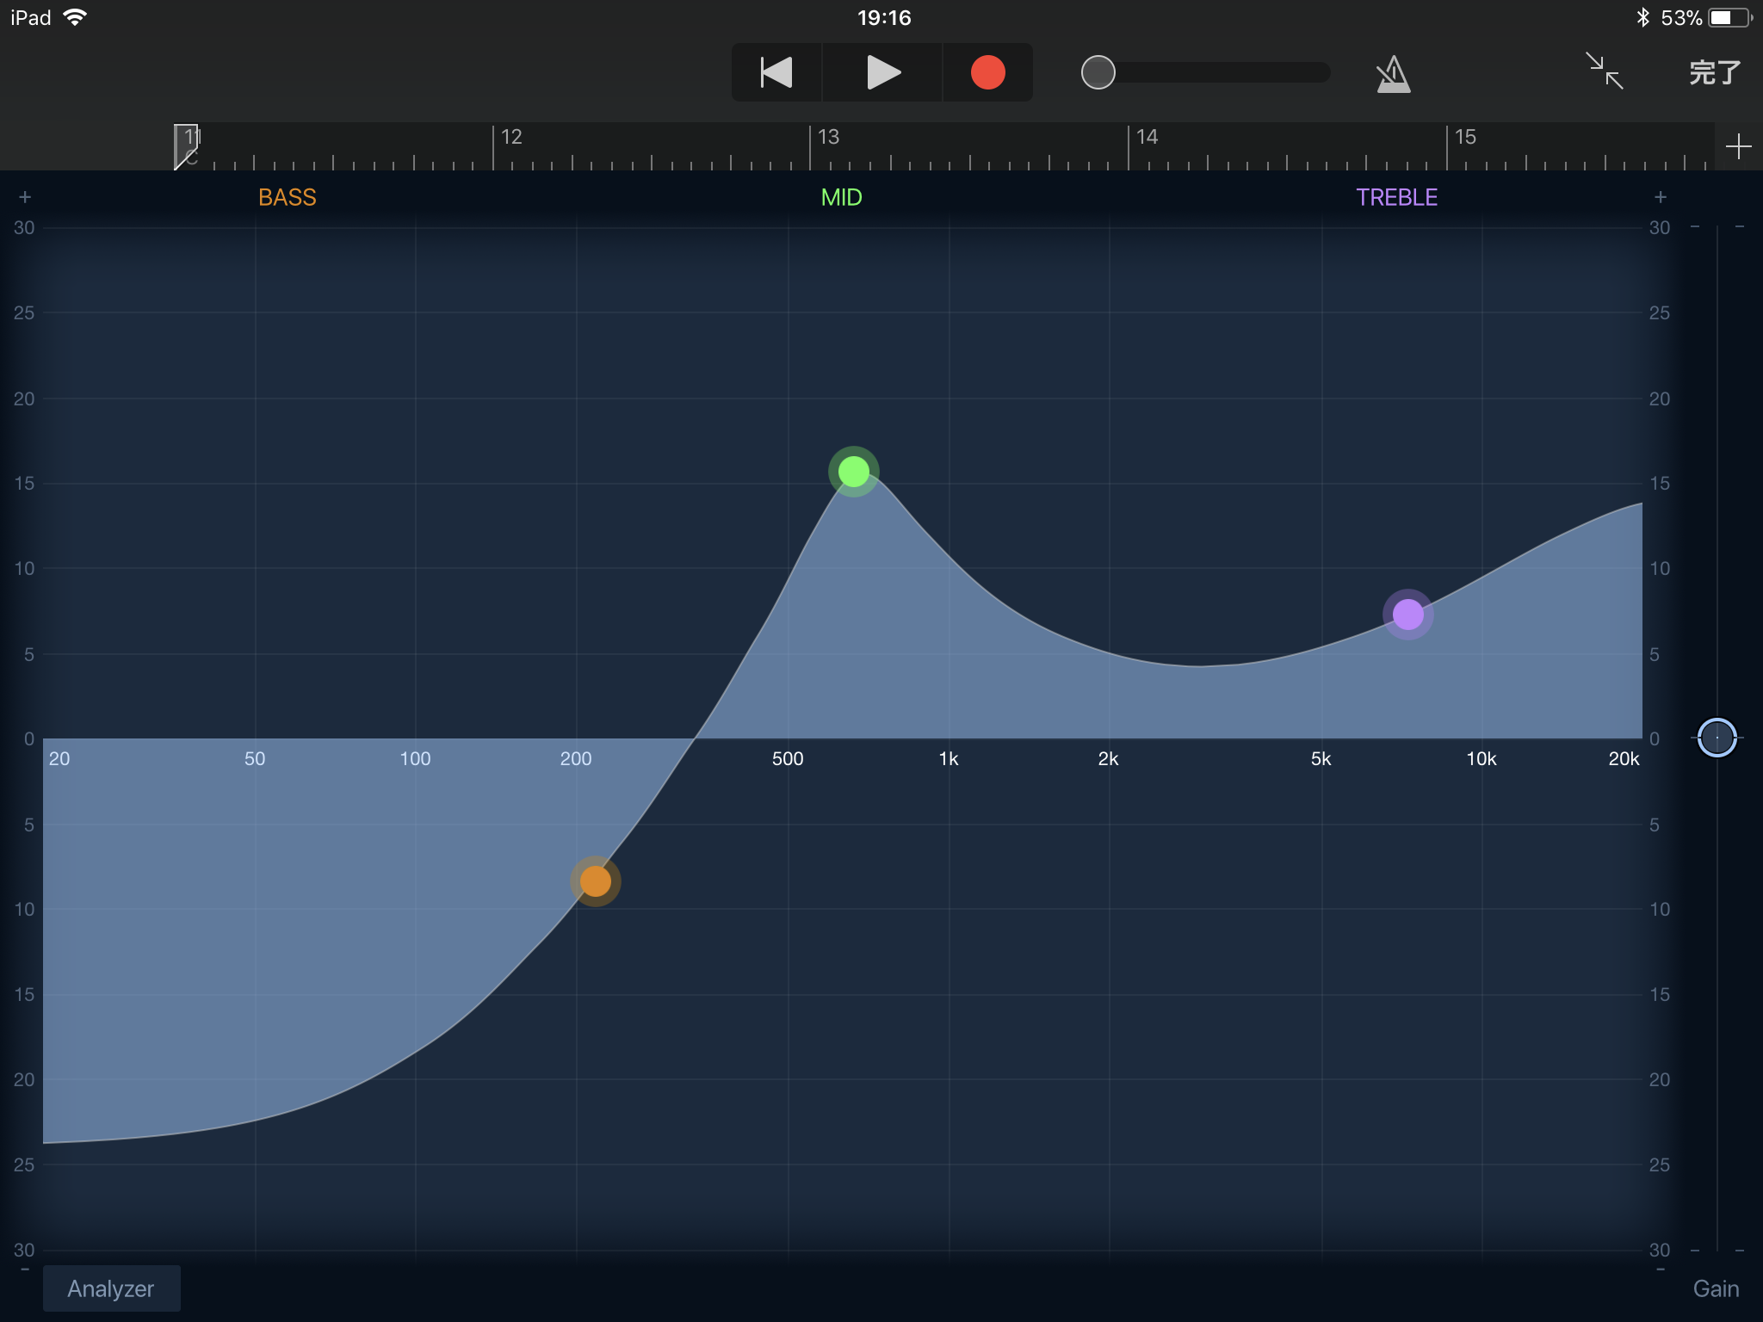Viewport: 1763px width, 1322px height.
Task: Click the orange bass EQ handle
Action: click(x=595, y=881)
